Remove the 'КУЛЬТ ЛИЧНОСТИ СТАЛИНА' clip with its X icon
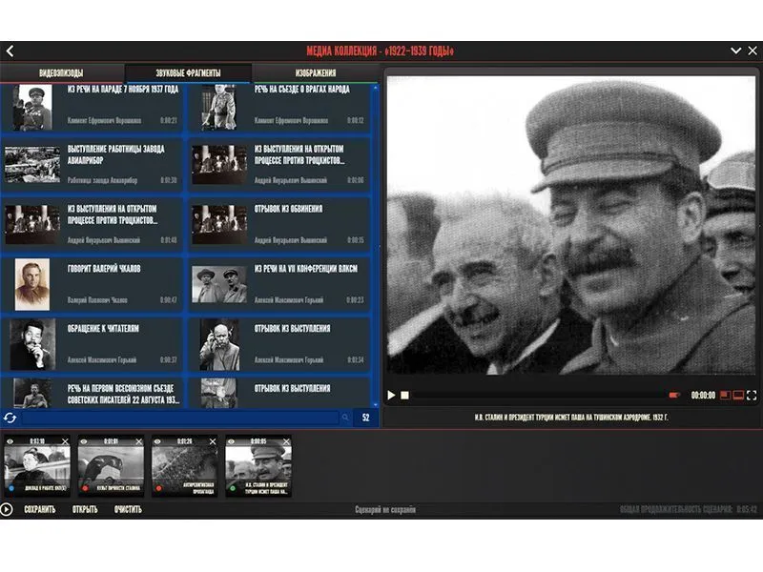The height and width of the screenshot is (572, 763). [x=137, y=440]
